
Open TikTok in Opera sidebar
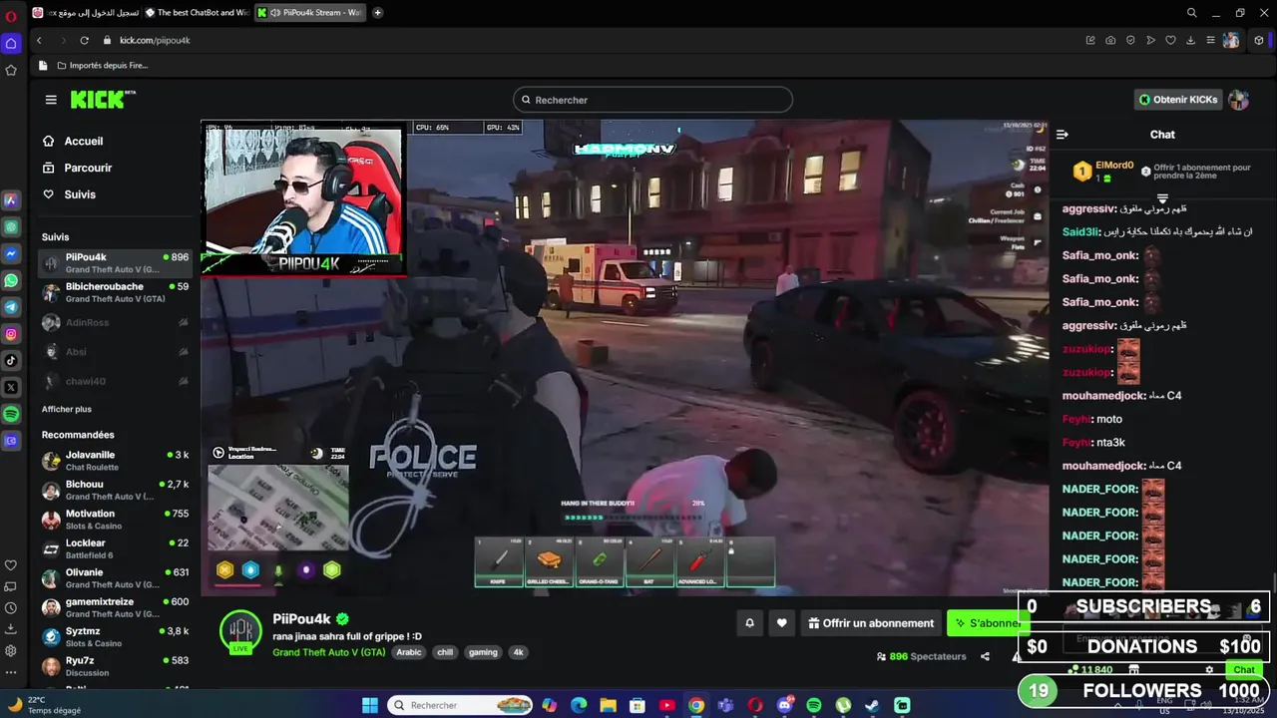pyautogui.click(x=11, y=360)
